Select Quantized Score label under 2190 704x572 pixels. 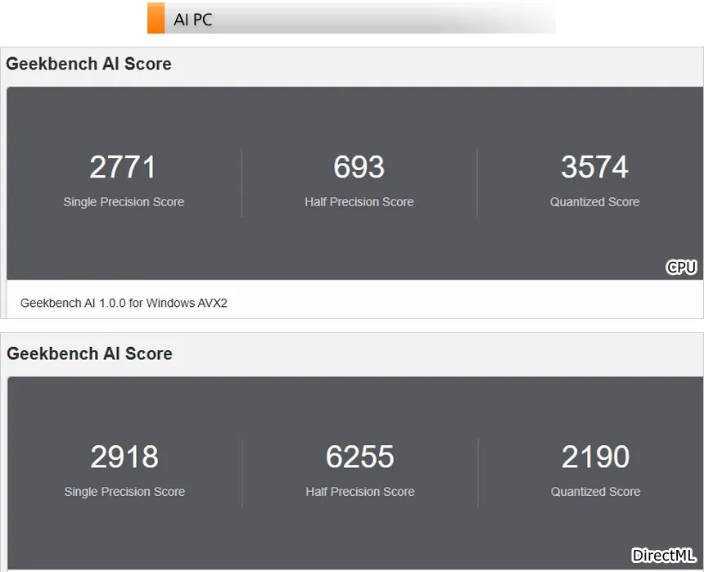(x=595, y=492)
